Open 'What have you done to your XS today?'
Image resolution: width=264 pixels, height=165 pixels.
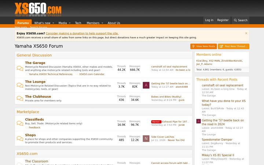coord(224,103)
